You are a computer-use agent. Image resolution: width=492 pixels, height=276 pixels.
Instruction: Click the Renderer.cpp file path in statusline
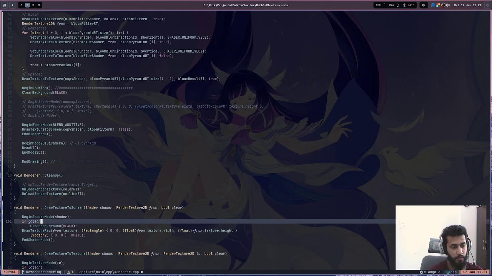pos(109,272)
